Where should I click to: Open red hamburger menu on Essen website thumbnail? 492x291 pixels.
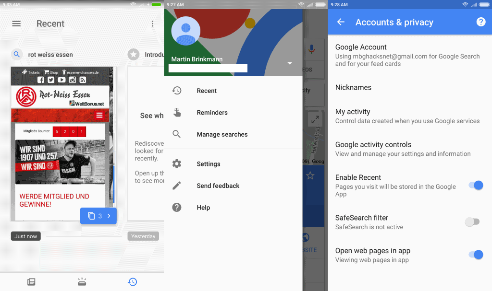(99, 115)
